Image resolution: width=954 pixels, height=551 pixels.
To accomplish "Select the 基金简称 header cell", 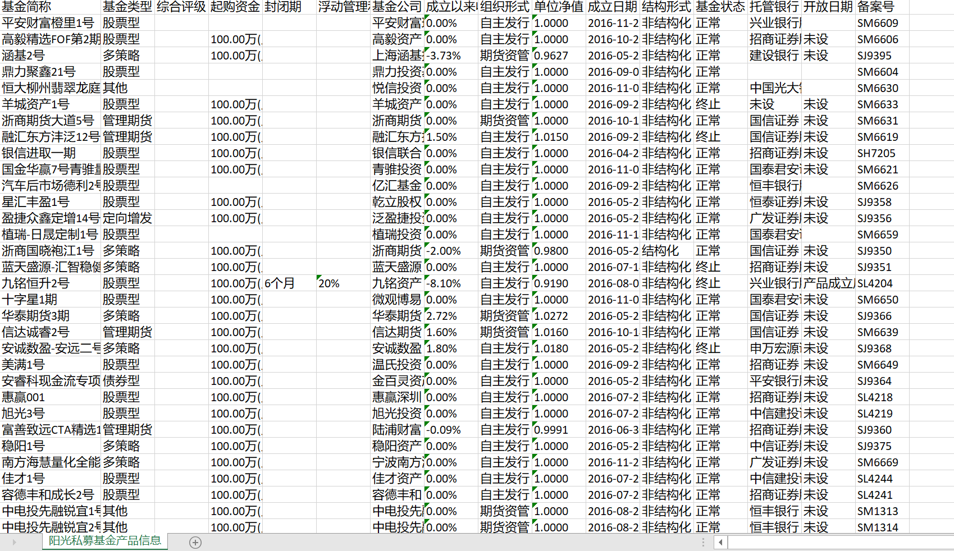I will (x=51, y=7).
